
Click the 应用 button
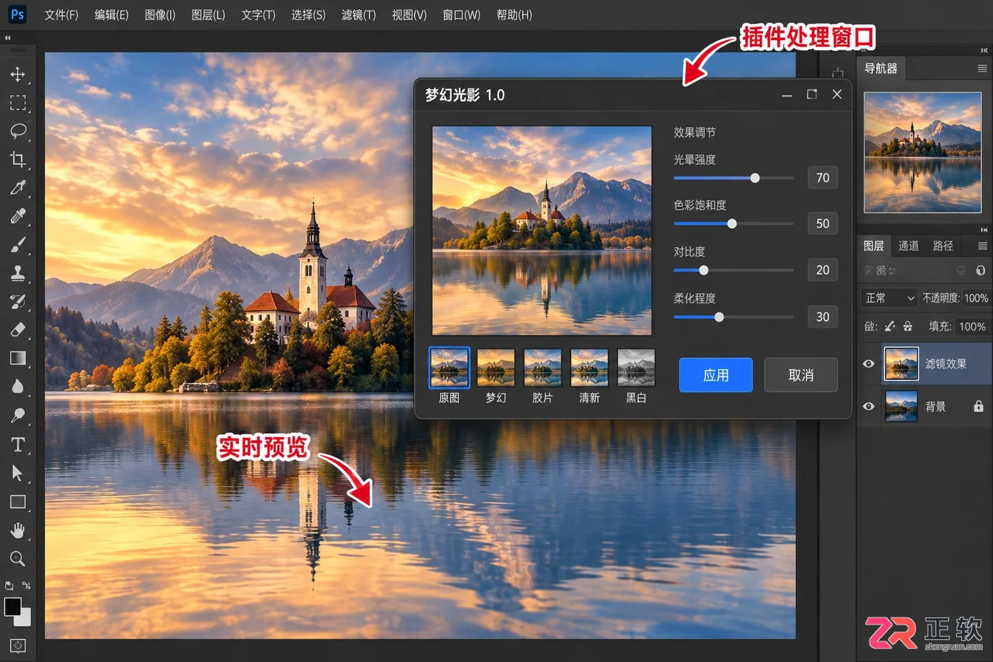(716, 375)
